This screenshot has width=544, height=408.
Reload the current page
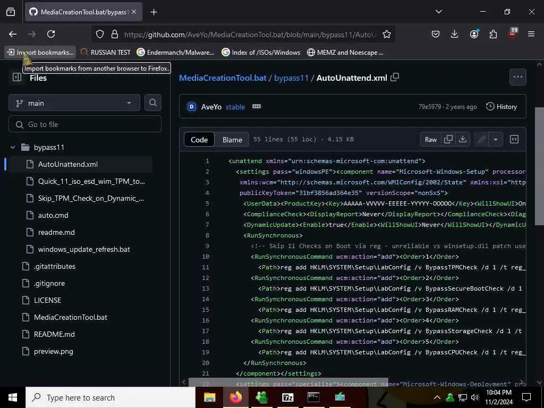[x=51, y=34]
